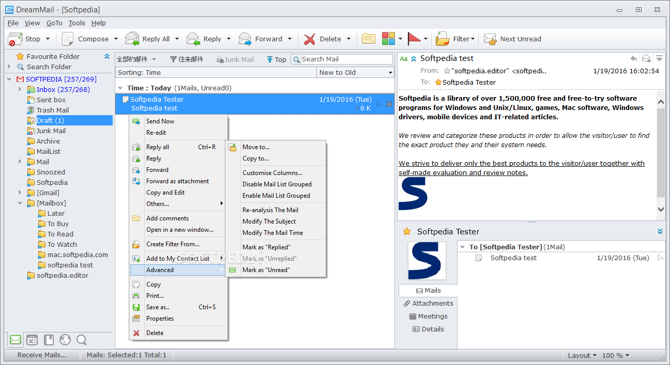Open the globe icon in bottom sidebar
The image size is (670, 365).
tap(65, 340)
